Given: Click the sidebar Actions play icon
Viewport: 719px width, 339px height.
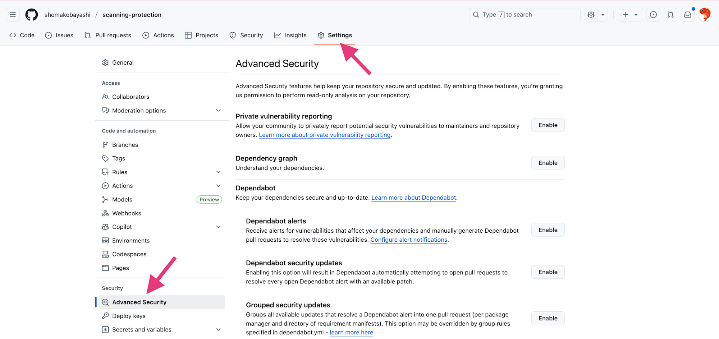Looking at the screenshot, I should pos(105,186).
